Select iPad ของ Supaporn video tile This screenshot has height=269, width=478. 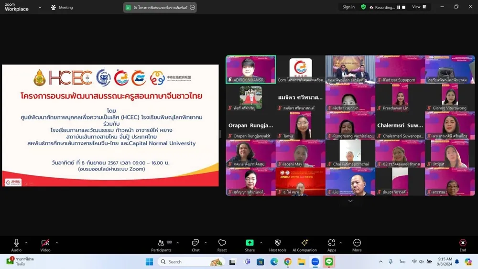click(x=400, y=69)
